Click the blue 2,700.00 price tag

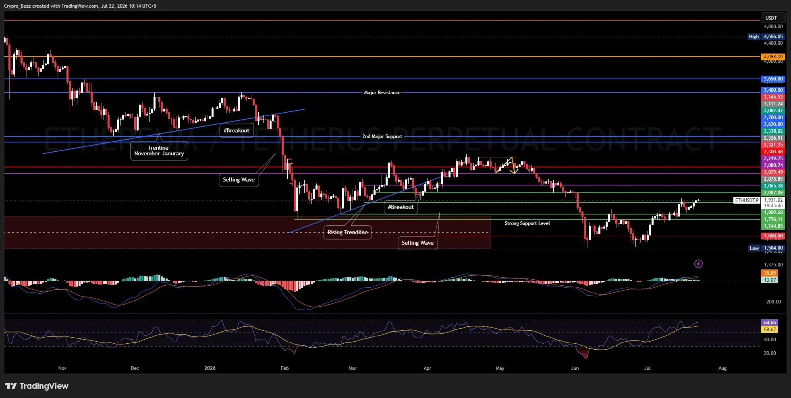point(773,118)
